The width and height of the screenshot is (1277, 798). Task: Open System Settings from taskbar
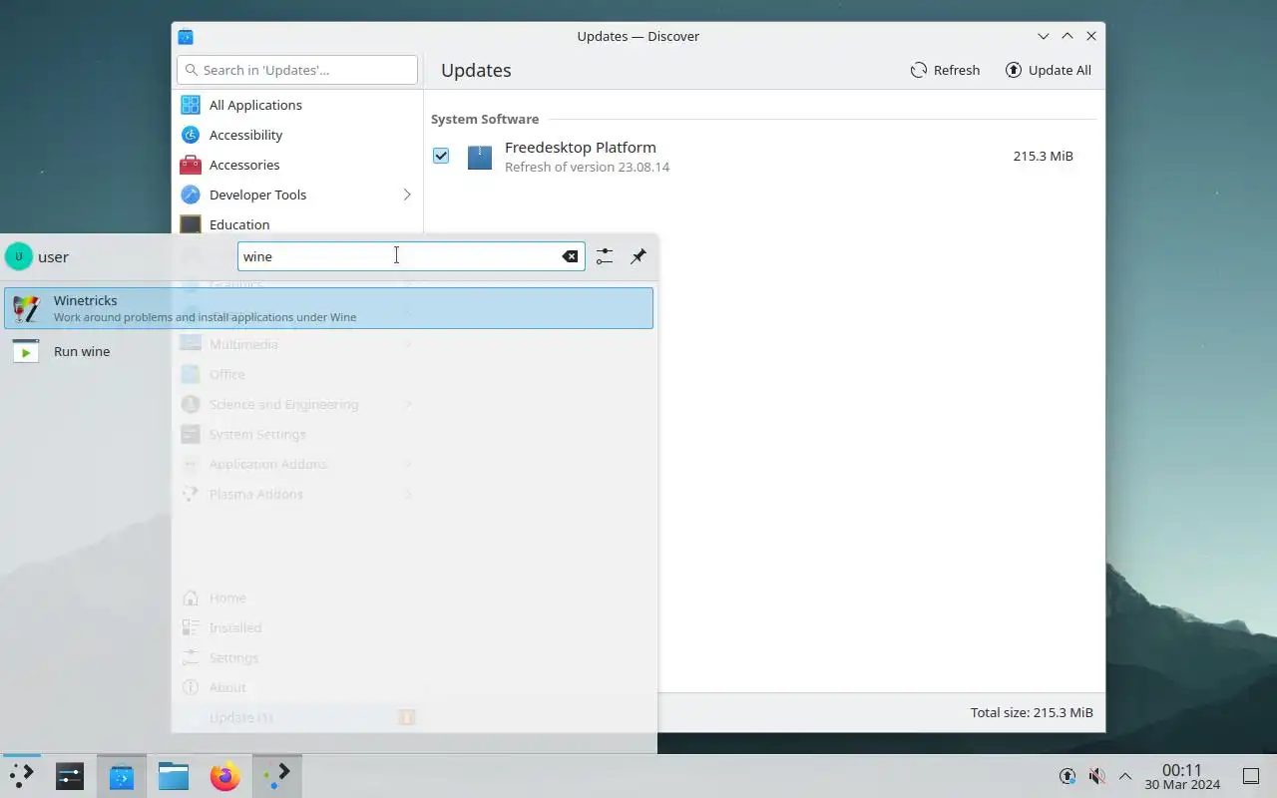click(x=70, y=776)
